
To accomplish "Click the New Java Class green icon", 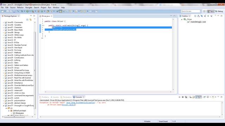I will point(42,11).
